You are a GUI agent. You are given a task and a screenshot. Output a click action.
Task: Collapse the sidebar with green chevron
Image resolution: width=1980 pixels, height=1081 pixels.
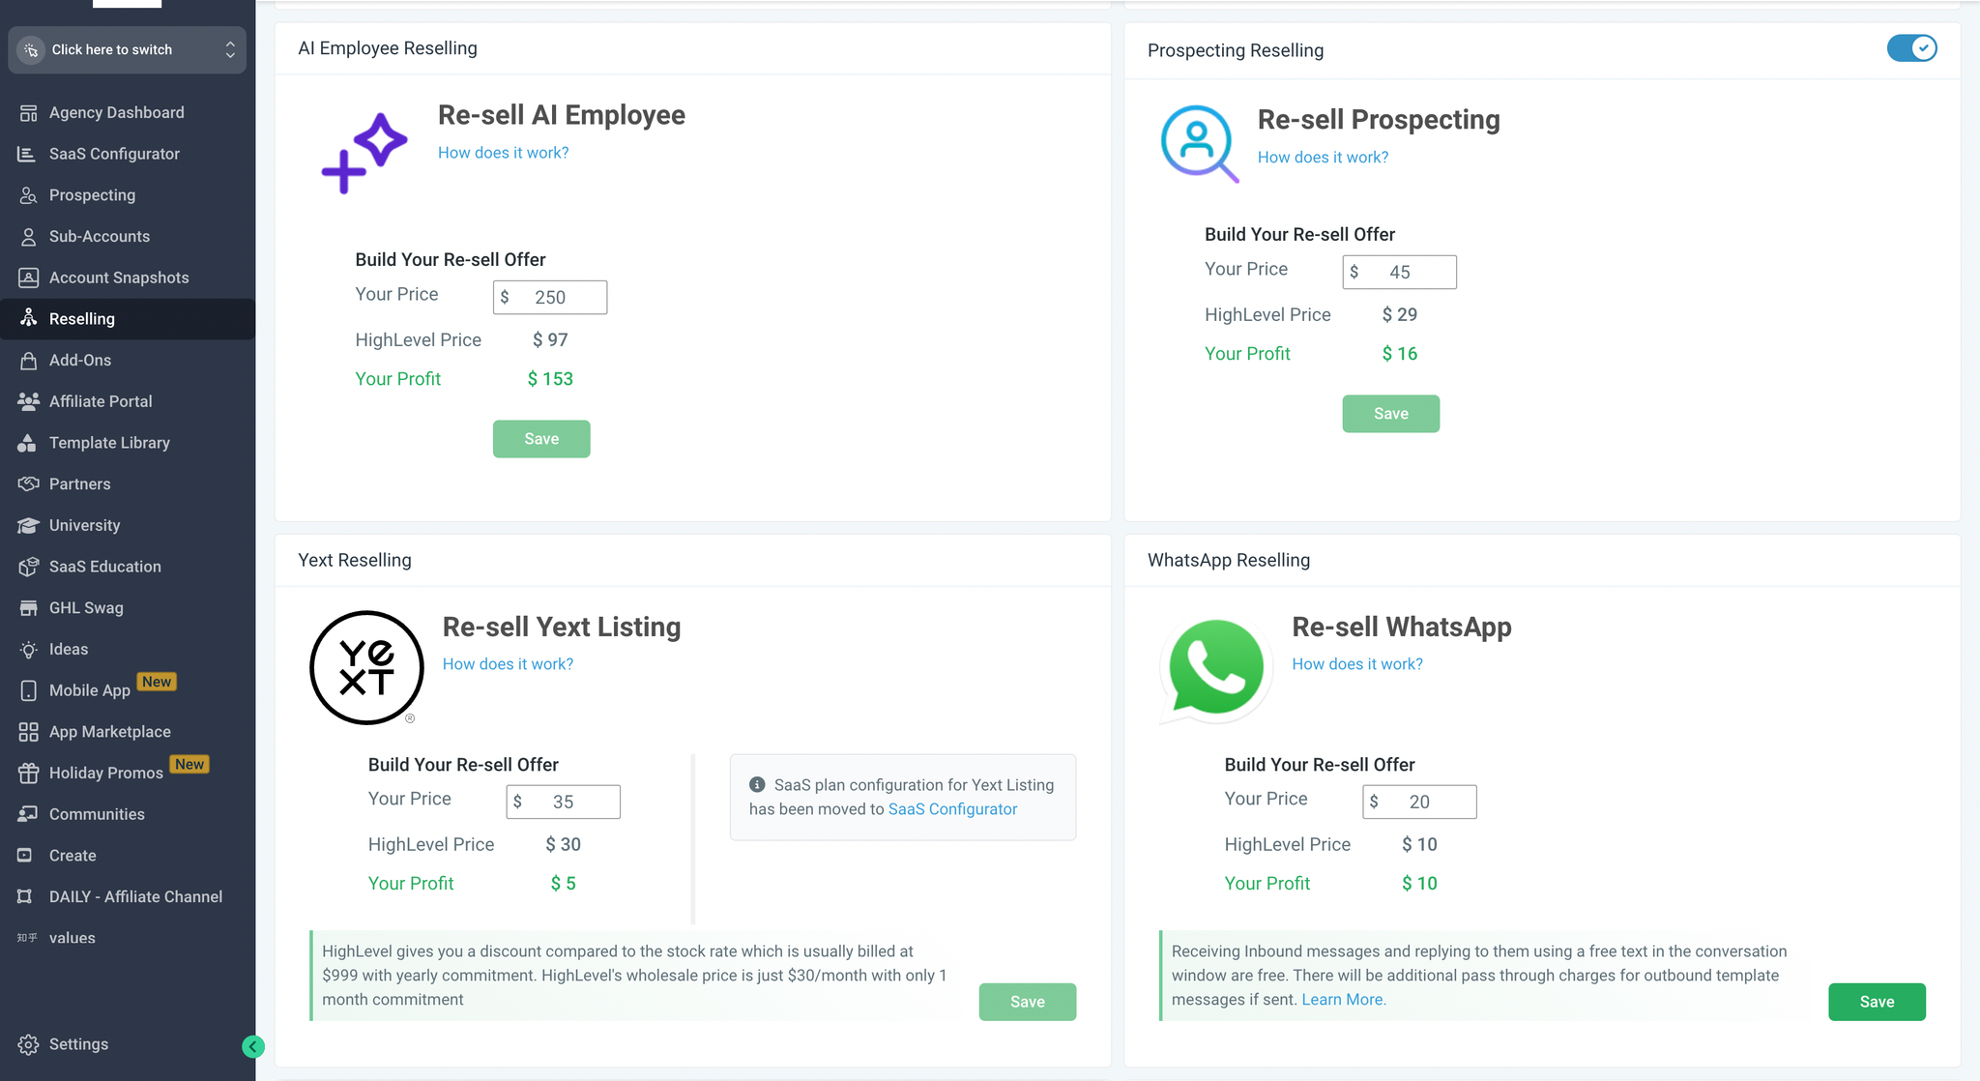253,1046
